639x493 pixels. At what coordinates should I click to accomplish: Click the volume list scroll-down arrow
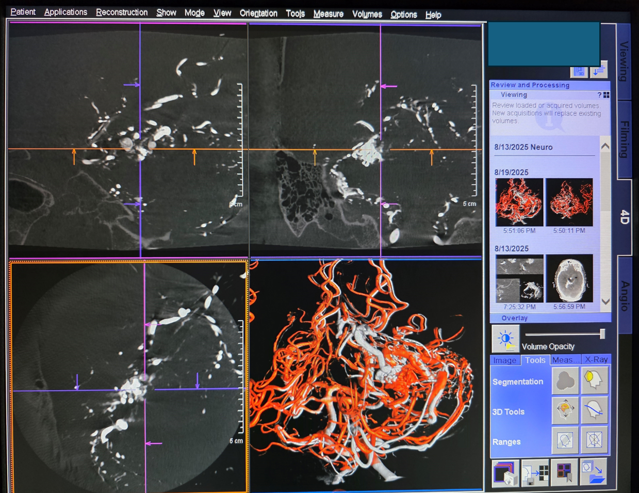(x=605, y=301)
